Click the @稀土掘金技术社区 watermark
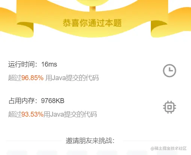 pos(168,148)
